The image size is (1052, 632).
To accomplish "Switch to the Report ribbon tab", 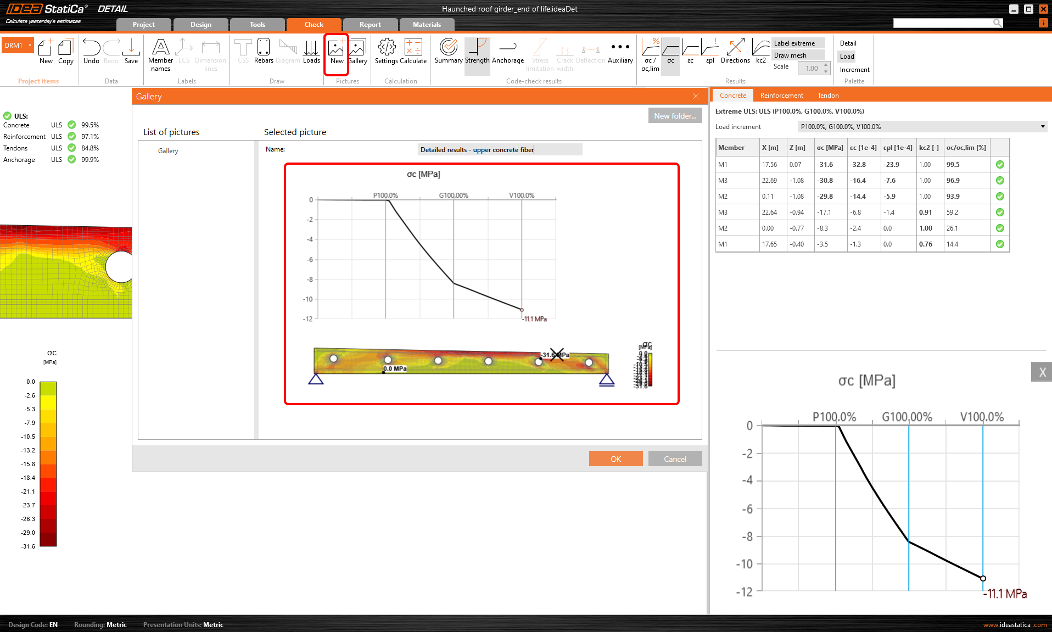I will [x=370, y=25].
